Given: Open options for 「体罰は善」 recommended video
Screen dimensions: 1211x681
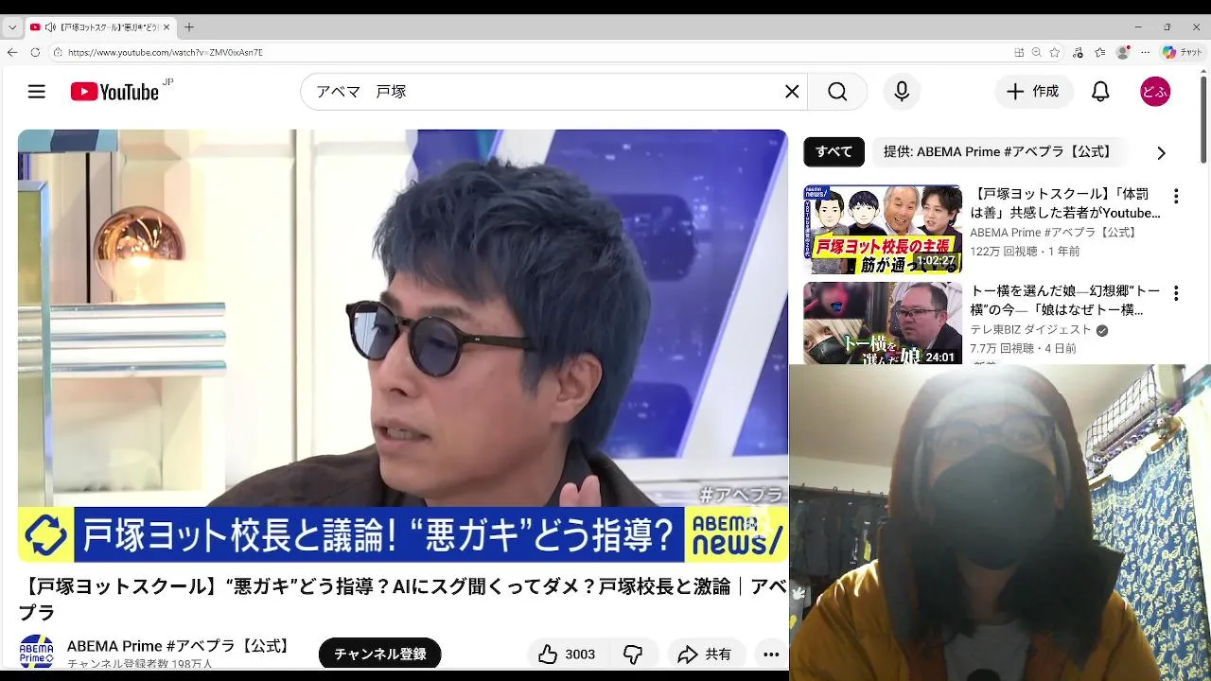Looking at the screenshot, I should click(1176, 197).
